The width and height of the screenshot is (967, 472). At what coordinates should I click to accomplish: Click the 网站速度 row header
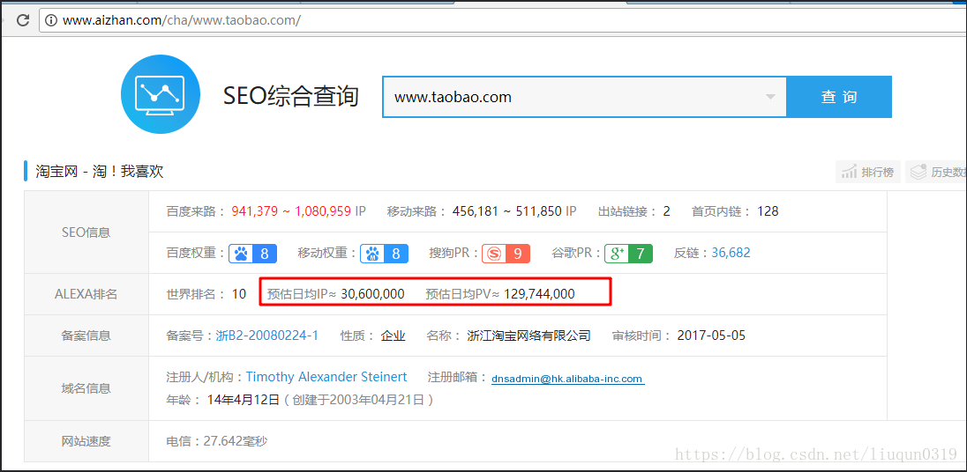click(86, 441)
